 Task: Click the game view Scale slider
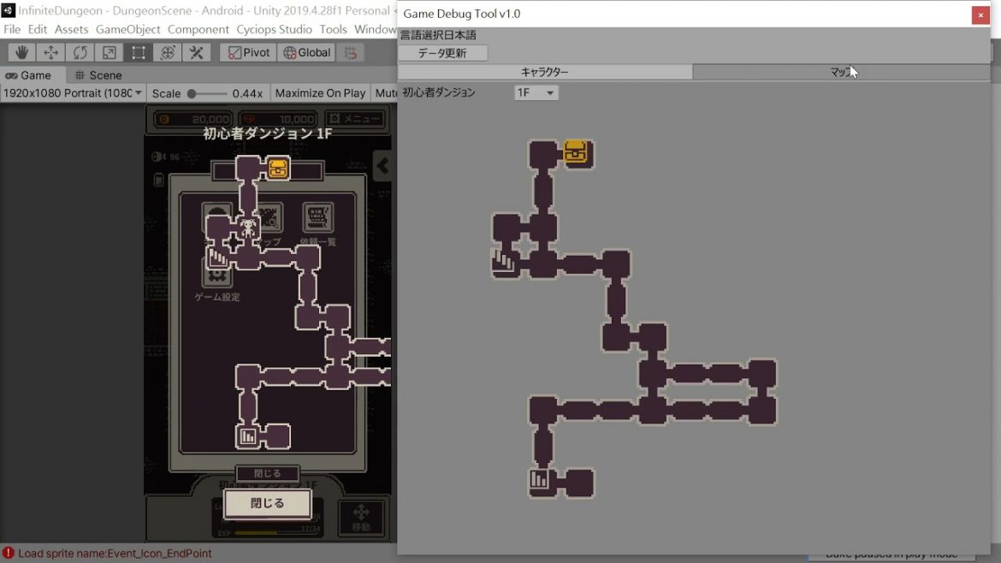tap(208, 93)
